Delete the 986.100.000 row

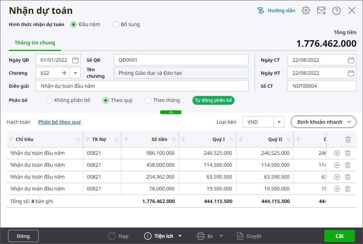coord(348,153)
